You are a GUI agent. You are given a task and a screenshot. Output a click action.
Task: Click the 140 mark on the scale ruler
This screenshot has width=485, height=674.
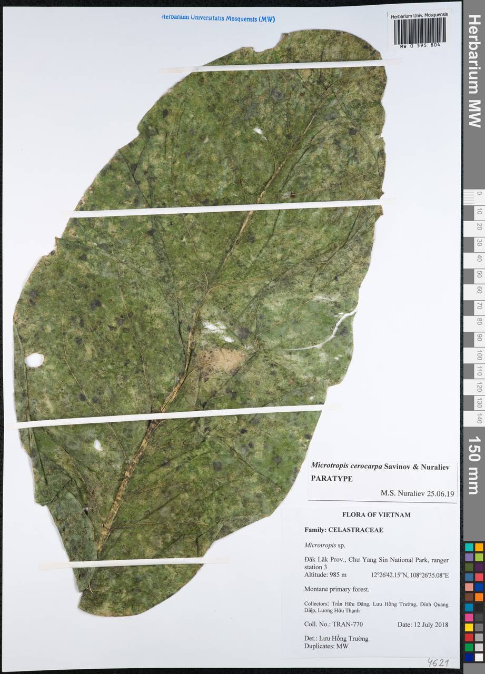click(479, 419)
